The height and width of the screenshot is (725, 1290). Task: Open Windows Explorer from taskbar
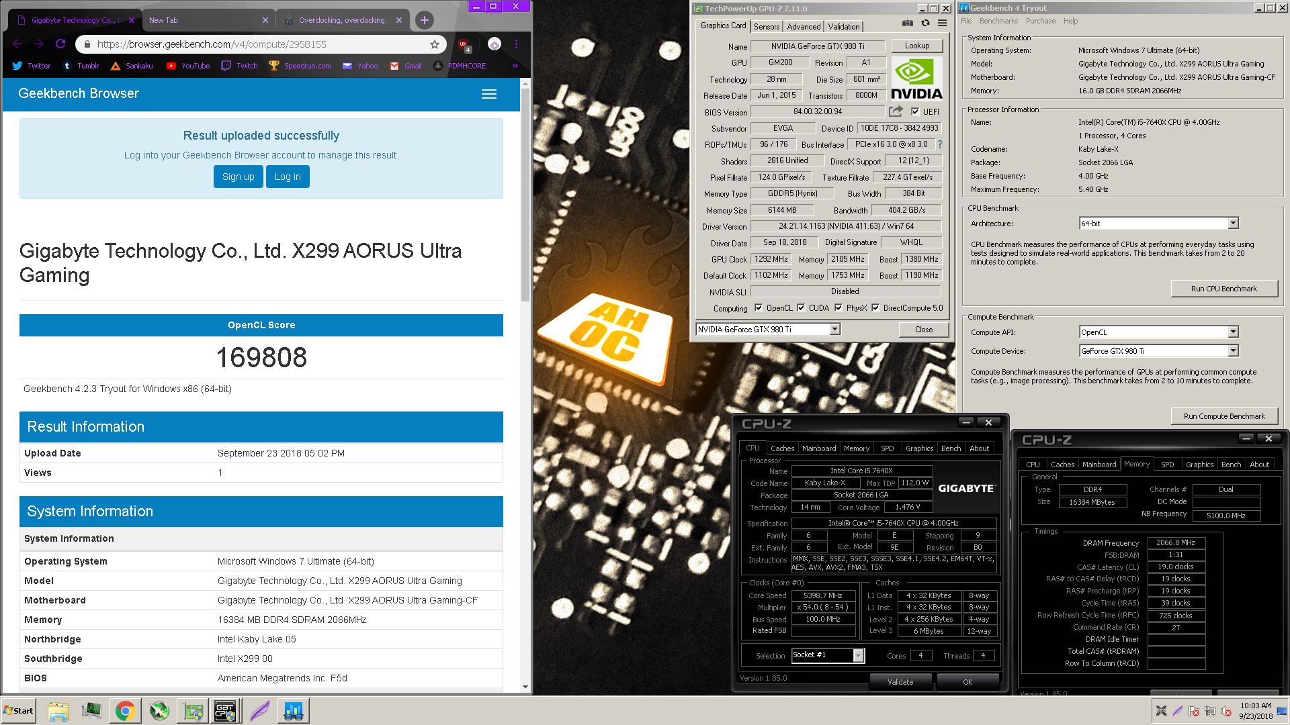58,711
